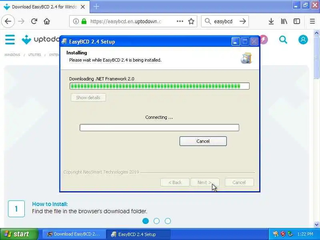
Task: Switch to Download EasyBCD taskbar item
Action: (74, 234)
